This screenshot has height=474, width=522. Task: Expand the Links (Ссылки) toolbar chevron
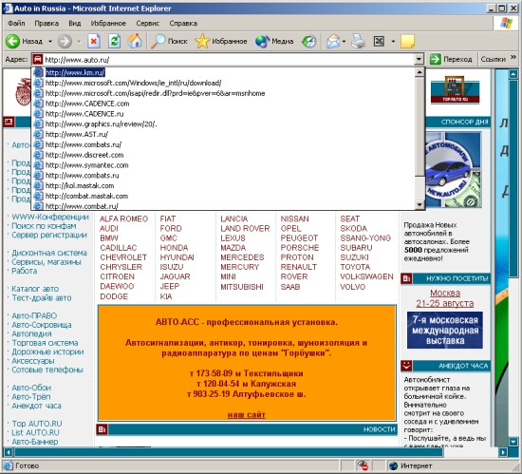pos(513,57)
